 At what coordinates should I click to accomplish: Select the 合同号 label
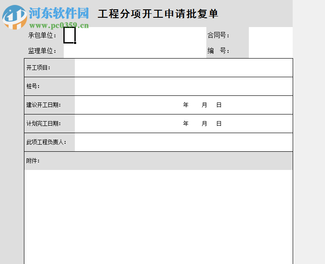tap(218, 35)
